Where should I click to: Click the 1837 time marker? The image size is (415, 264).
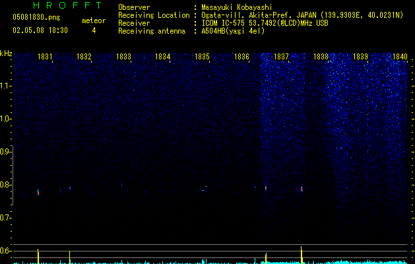[281, 57]
